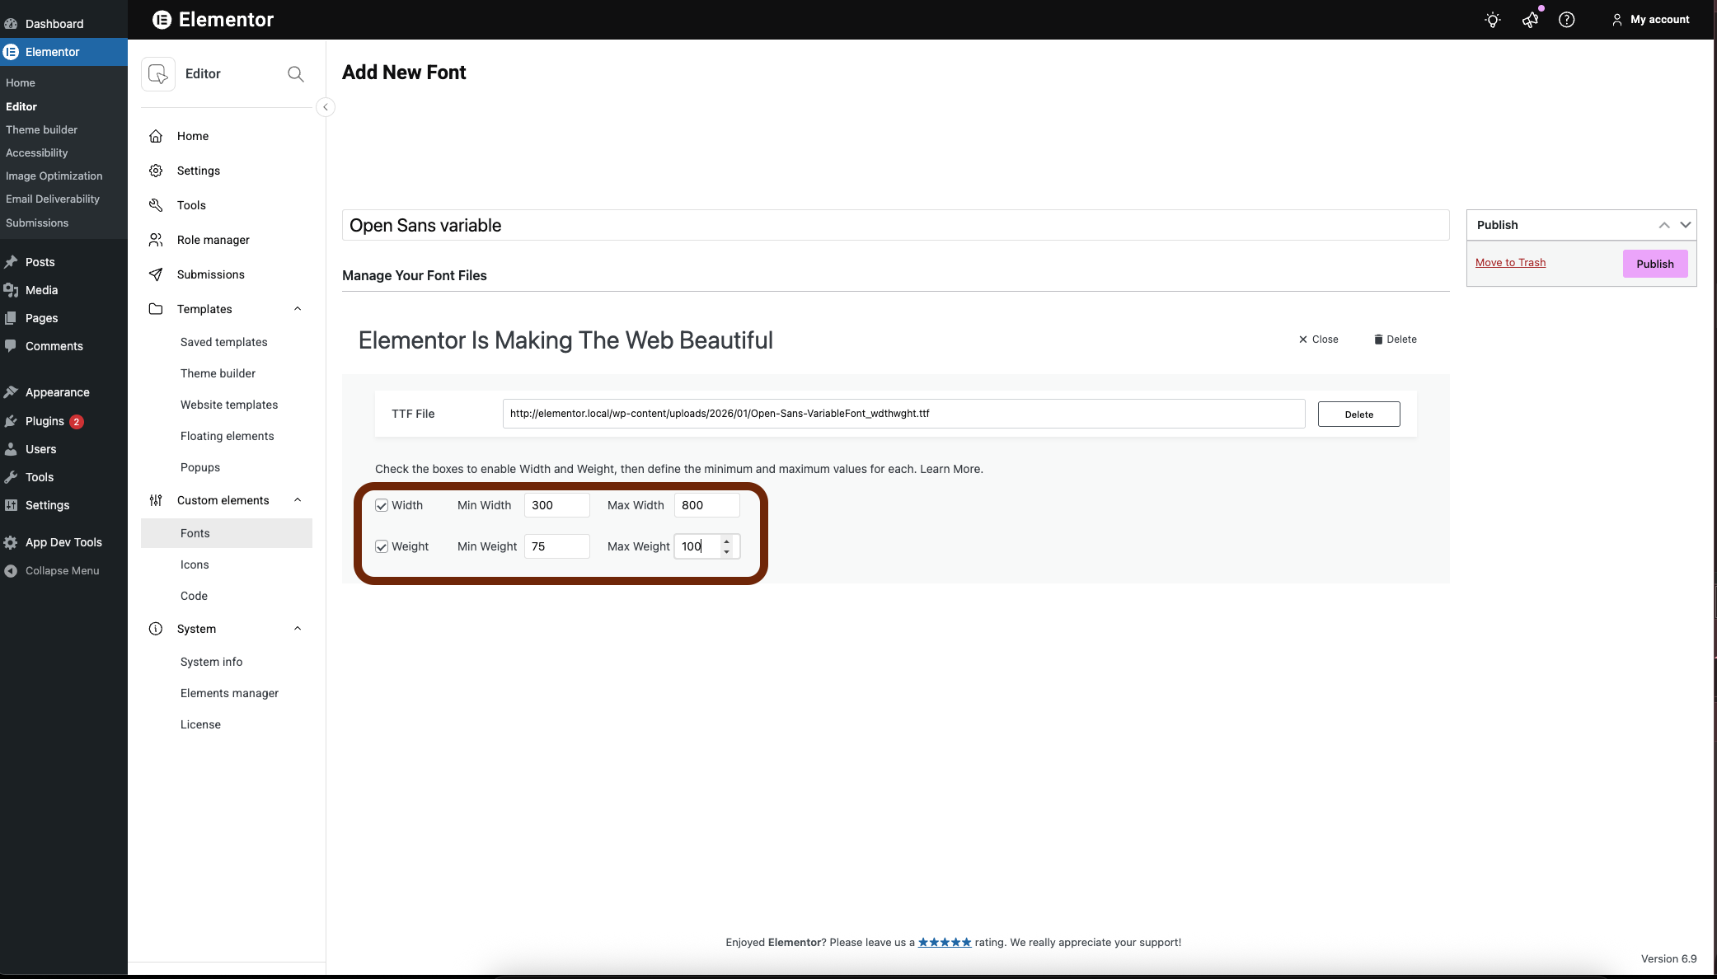
Task: Open the megaphone What's New icon
Action: coord(1530,20)
